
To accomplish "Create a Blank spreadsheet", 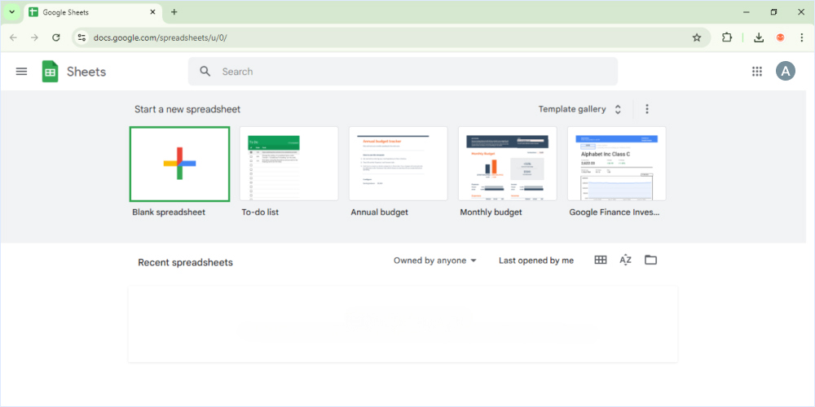I will point(179,164).
